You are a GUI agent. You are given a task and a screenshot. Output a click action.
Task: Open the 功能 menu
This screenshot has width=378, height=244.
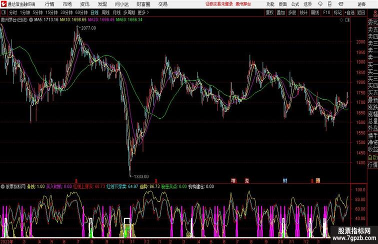270,4
